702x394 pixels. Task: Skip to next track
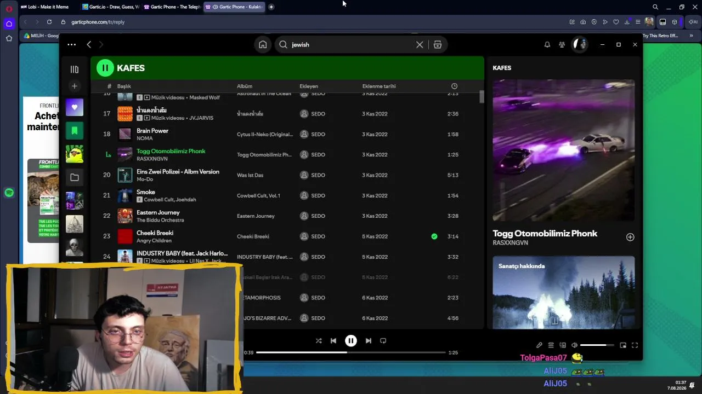pyautogui.click(x=369, y=341)
